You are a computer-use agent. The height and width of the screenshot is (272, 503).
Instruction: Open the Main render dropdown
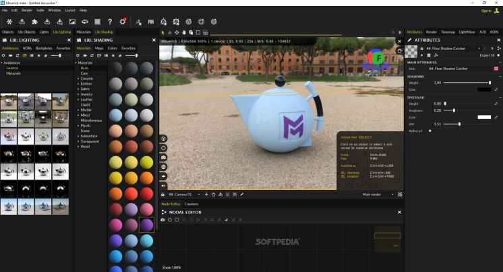tap(394, 195)
